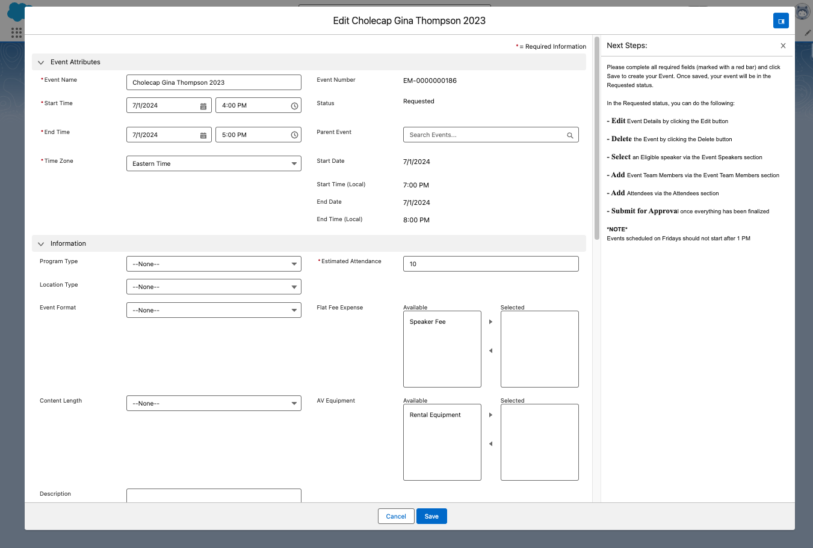The height and width of the screenshot is (548, 813).
Task: Open the Content Length dropdown
Action: (214, 403)
